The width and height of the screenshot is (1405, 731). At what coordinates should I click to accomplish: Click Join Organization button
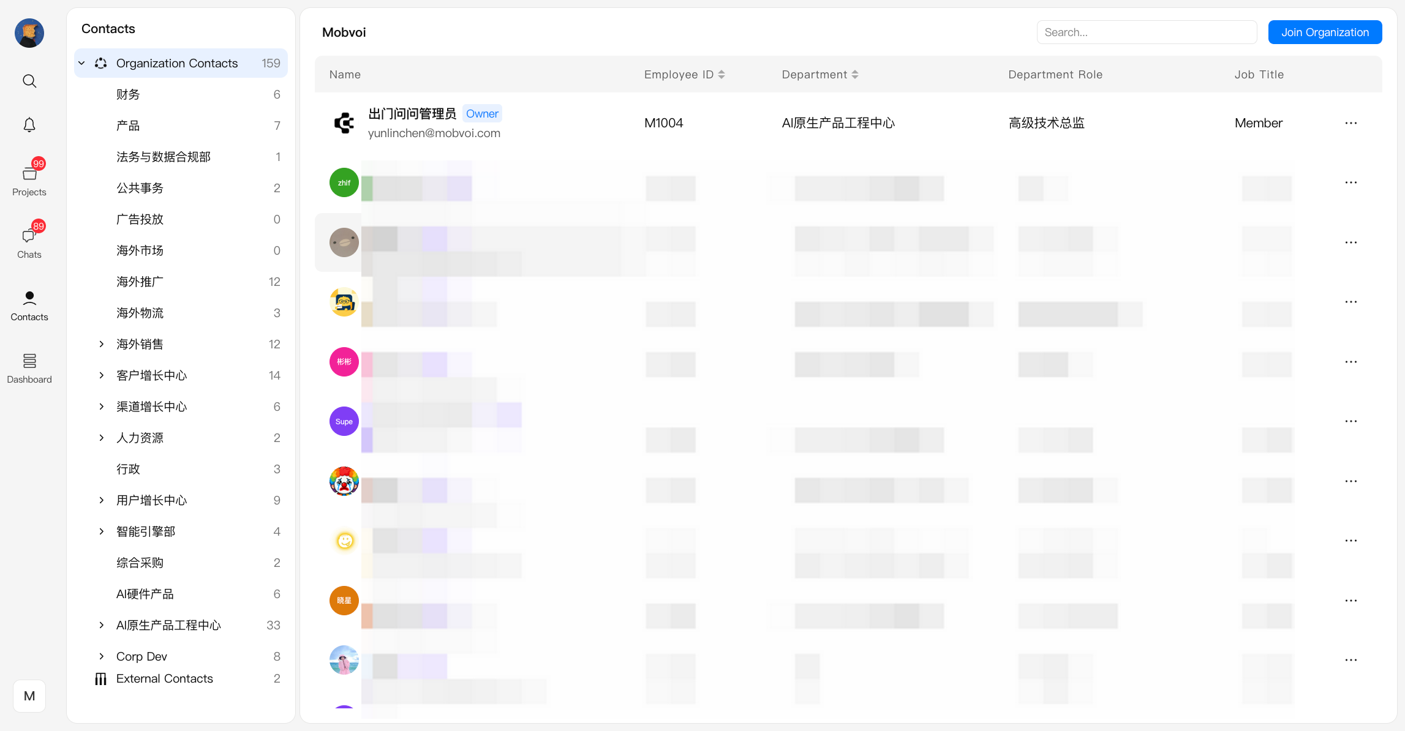tap(1325, 32)
